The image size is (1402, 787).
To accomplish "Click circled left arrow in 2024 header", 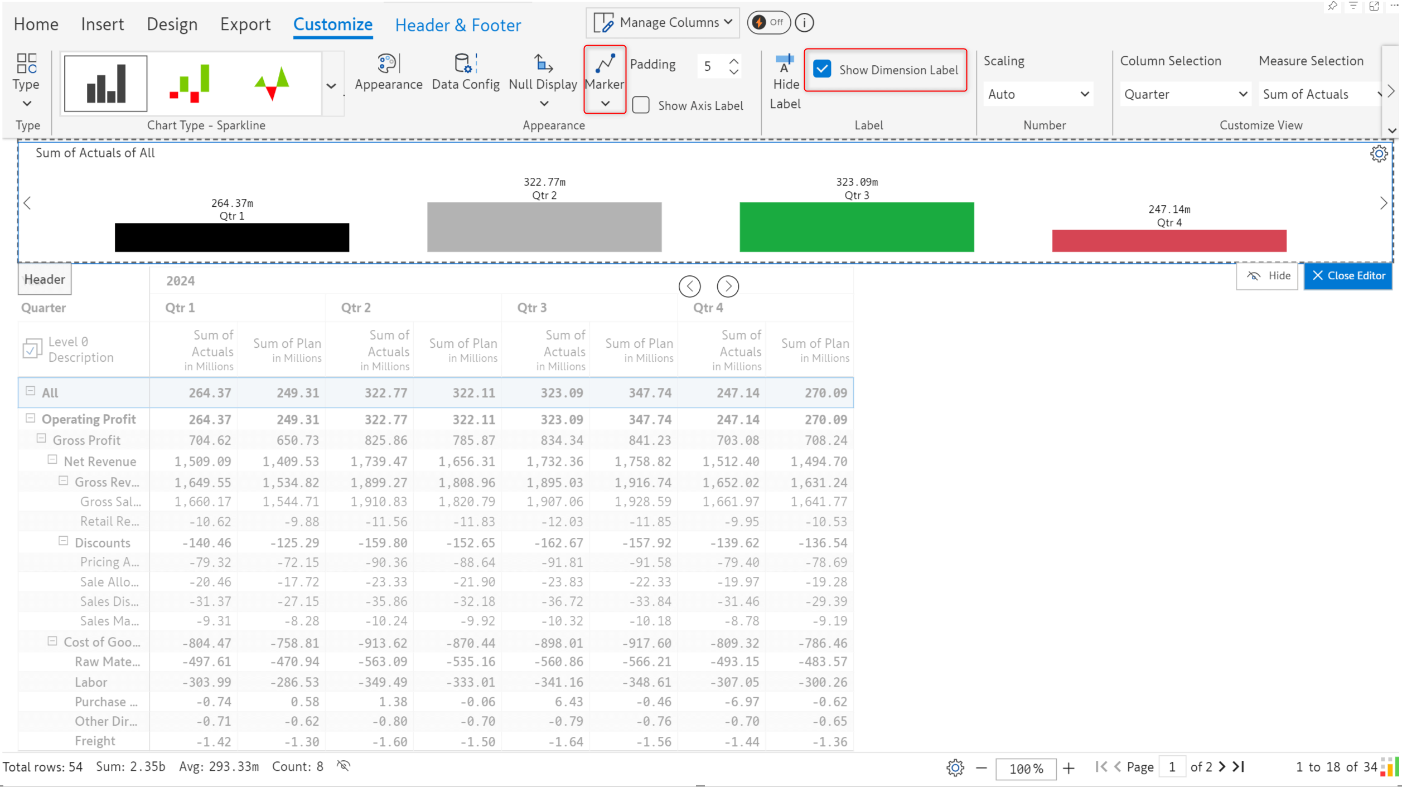I will coord(689,286).
